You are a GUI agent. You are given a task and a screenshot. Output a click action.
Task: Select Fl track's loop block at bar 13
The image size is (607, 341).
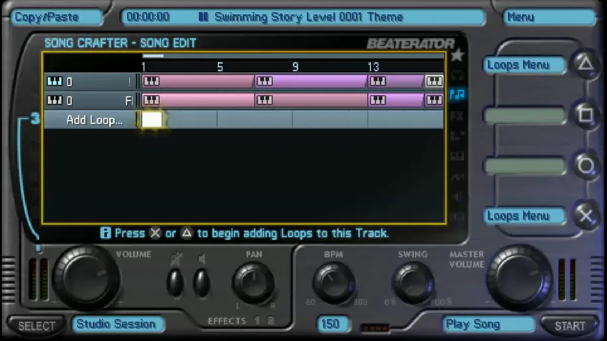pos(395,100)
